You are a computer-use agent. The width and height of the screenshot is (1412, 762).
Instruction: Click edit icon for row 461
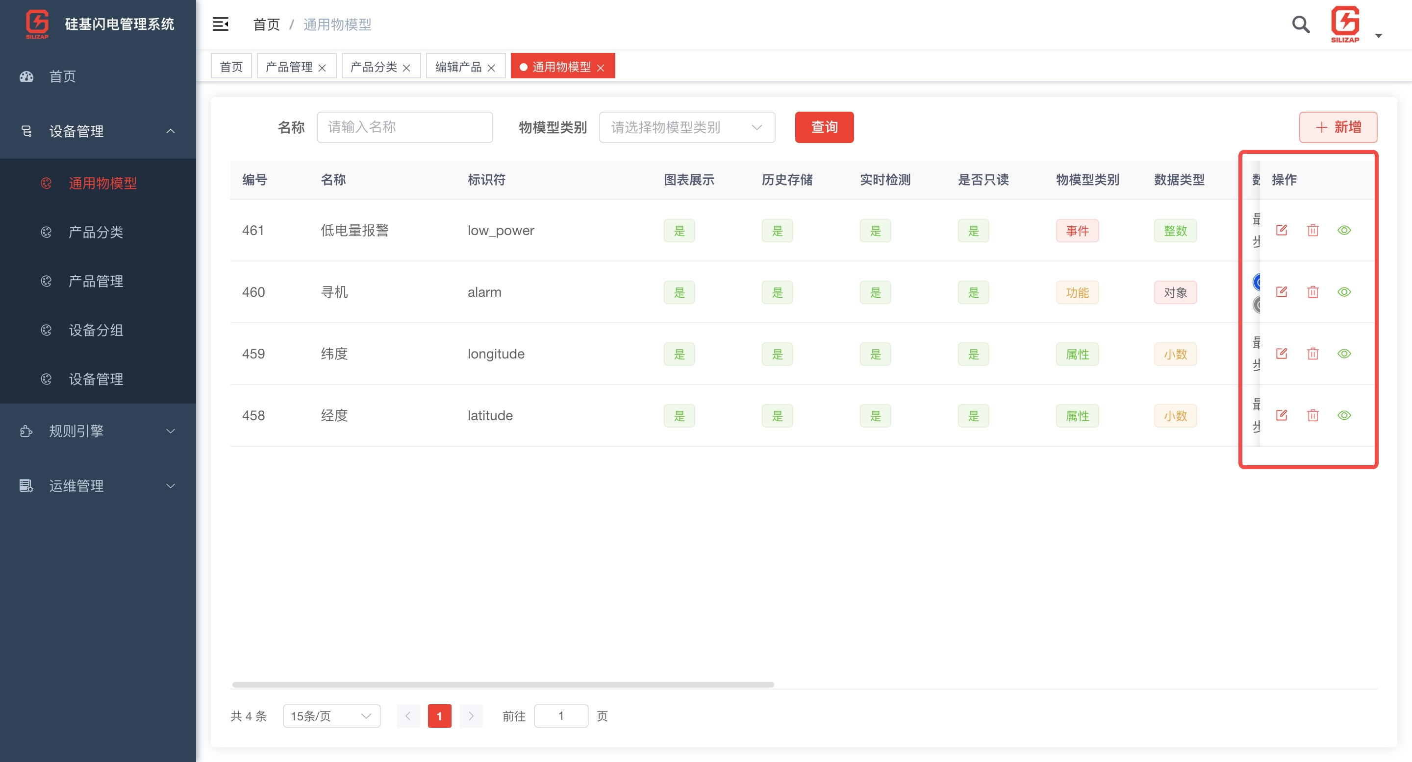coord(1281,230)
